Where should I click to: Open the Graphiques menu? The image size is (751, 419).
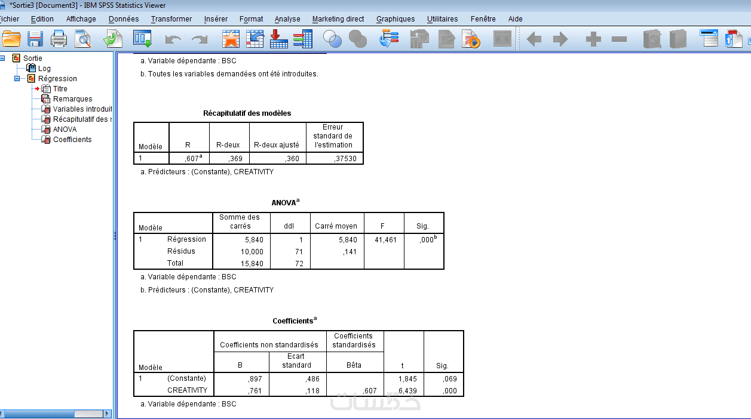click(x=396, y=19)
